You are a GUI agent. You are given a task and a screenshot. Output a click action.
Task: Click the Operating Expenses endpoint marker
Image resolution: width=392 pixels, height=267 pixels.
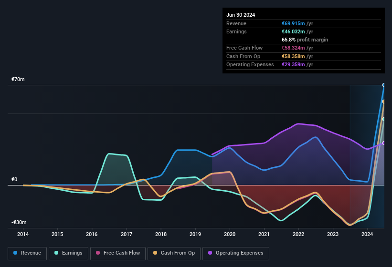pyautogui.click(x=384, y=143)
